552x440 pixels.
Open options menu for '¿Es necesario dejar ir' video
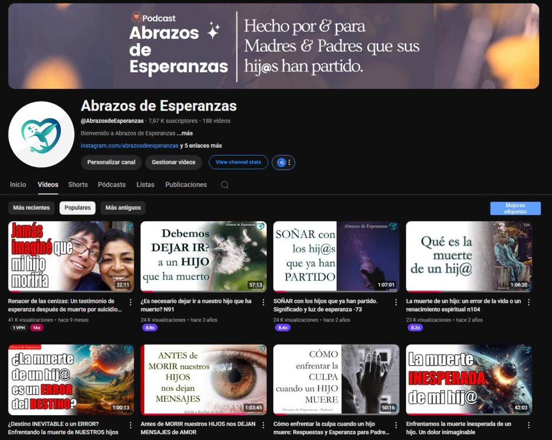263,302
